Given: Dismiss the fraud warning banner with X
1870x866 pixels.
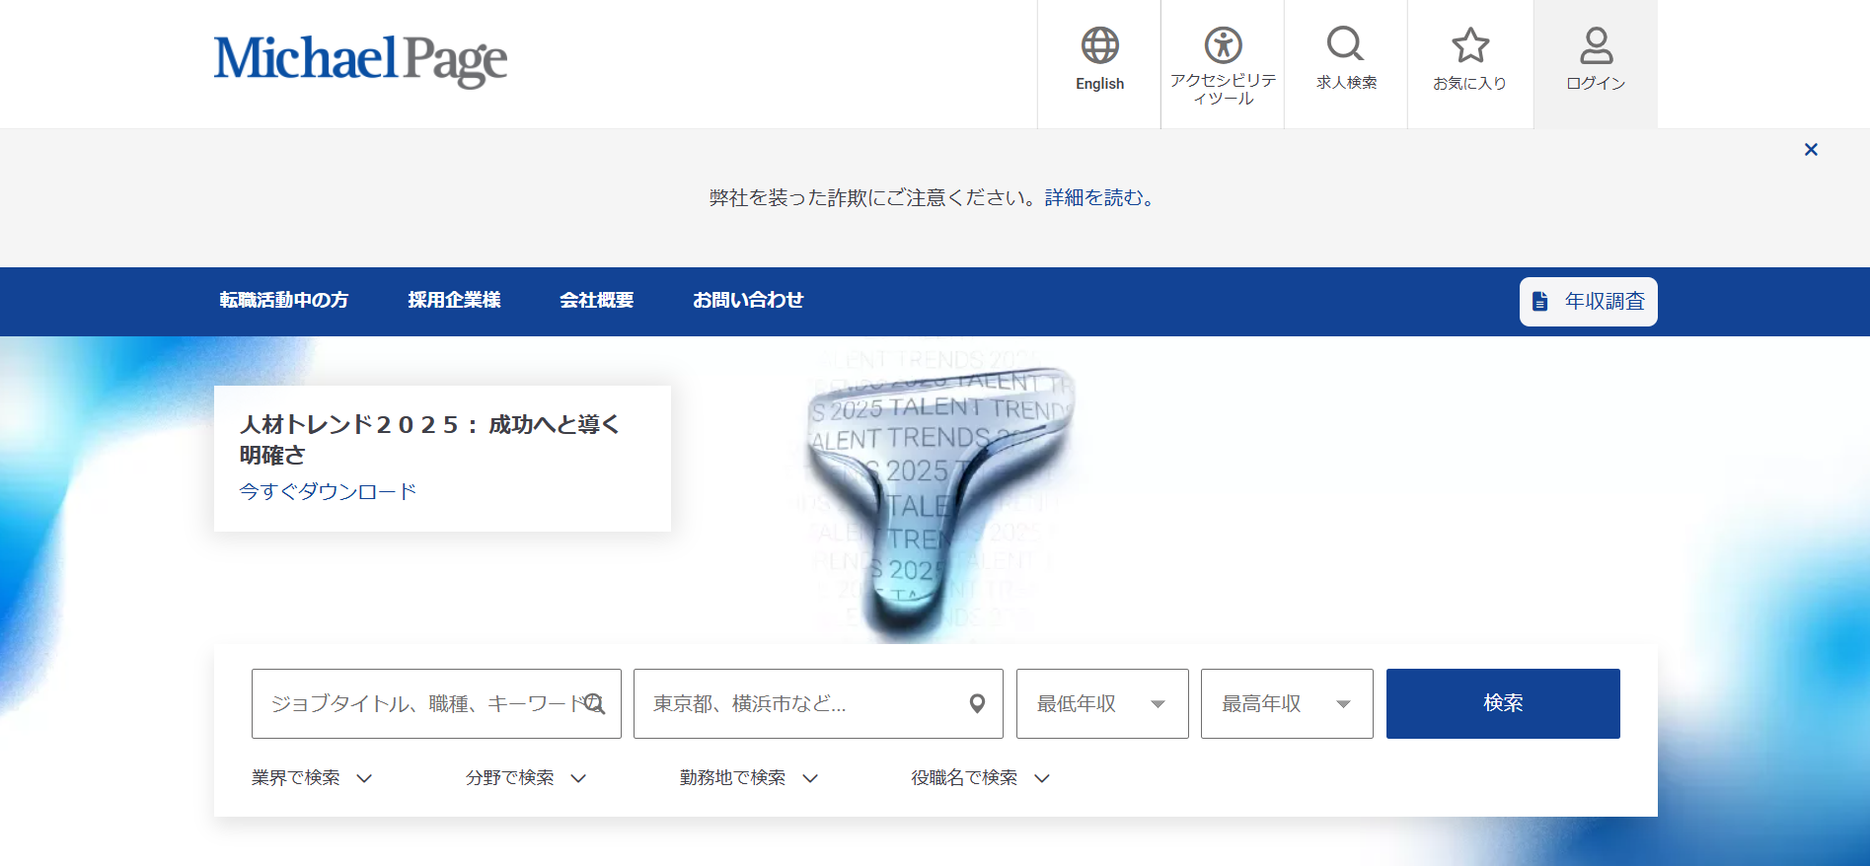Looking at the screenshot, I should (1811, 150).
